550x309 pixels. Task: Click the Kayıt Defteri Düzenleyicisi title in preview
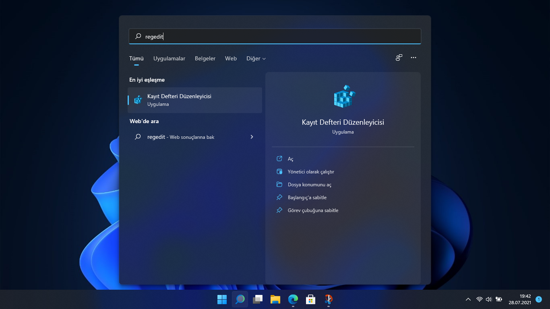pyautogui.click(x=343, y=122)
